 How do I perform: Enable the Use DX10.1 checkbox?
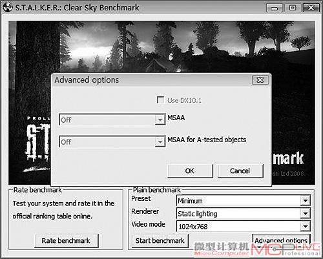tap(160, 100)
